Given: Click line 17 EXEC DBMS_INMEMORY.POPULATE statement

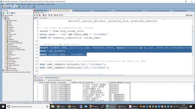Looking at the screenshot, I should tap(73, 64).
